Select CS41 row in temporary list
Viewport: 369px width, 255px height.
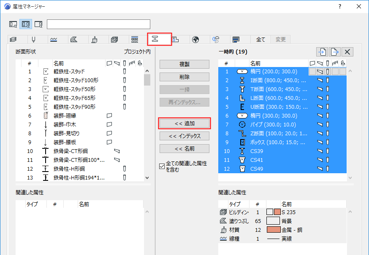click(282, 160)
